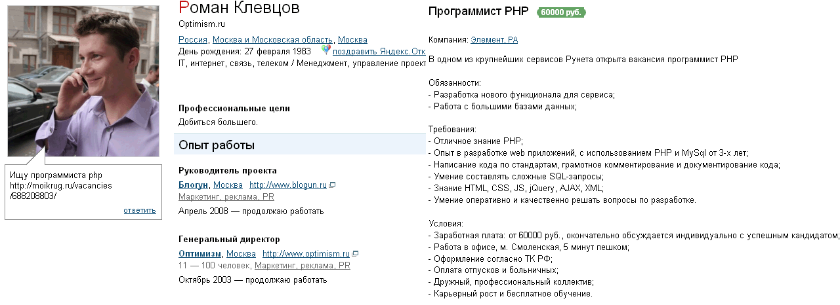Click 'поздравить Яндекс.Отк' greeting link
This screenshot has height=305, width=840.
[379, 52]
